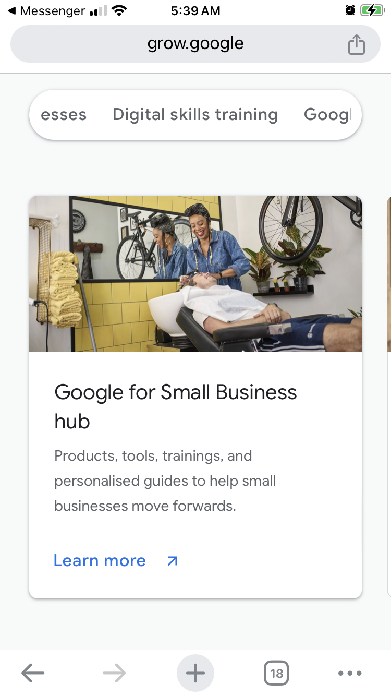Select the partially visible Google tab

328,114
